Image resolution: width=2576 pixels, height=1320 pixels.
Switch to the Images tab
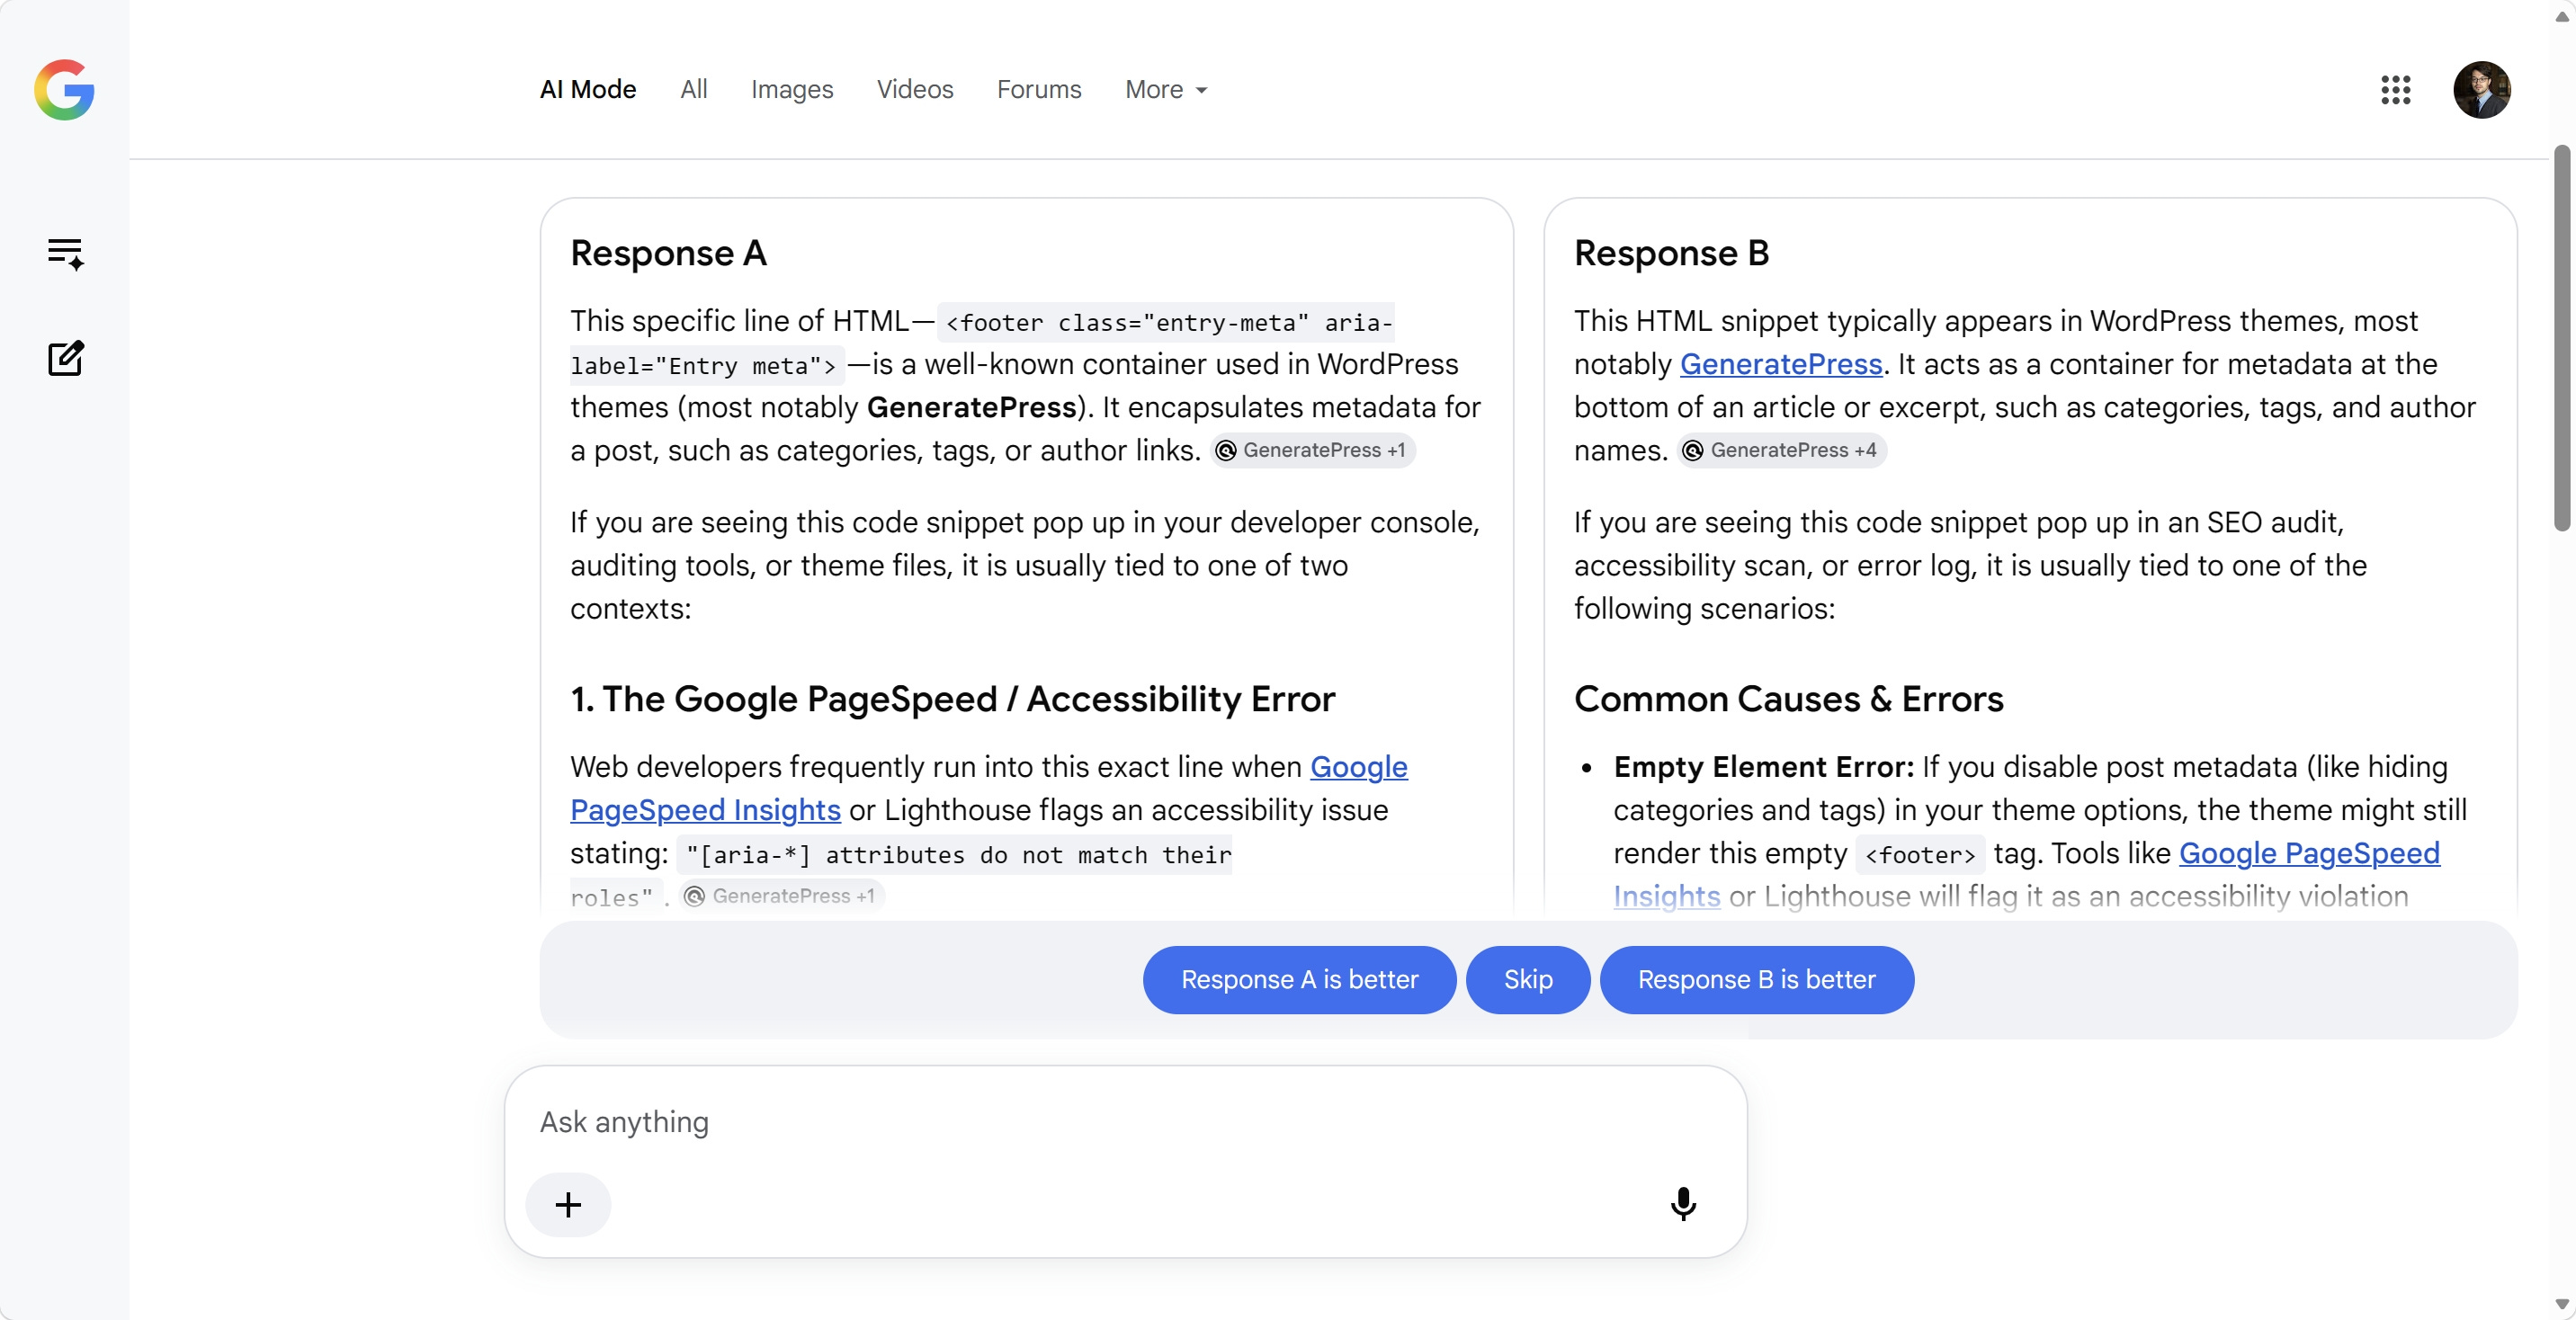pyautogui.click(x=792, y=89)
